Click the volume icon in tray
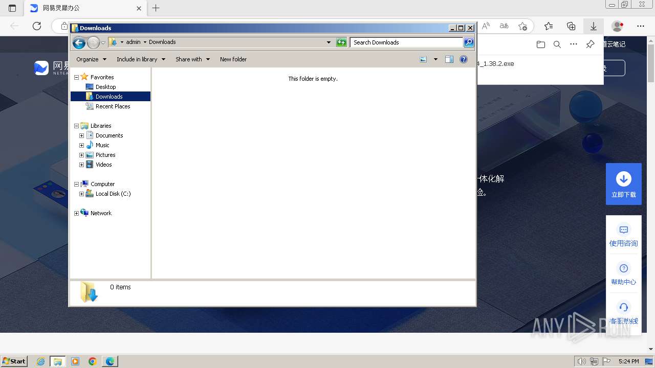Viewport: 655px width, 368px height. click(x=582, y=361)
